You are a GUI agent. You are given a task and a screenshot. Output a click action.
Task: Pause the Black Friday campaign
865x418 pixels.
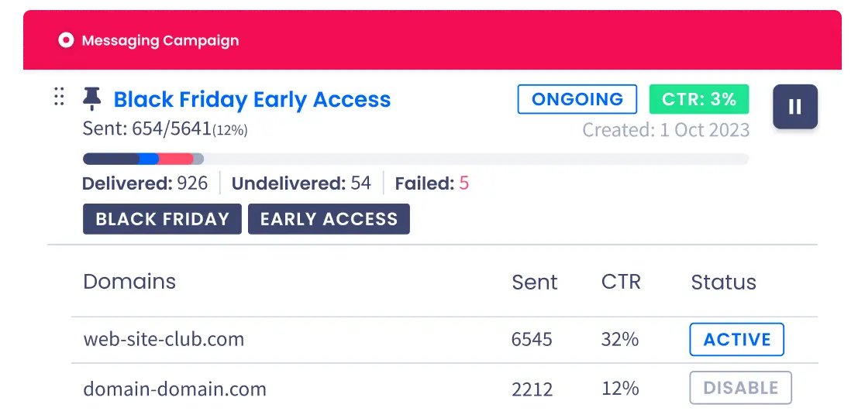[x=795, y=107]
